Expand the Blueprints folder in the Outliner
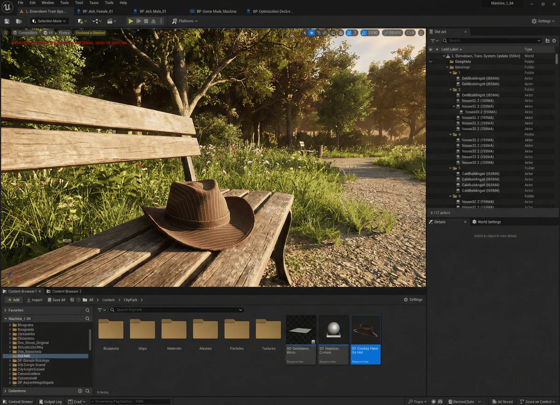This screenshot has height=405, width=560. tap(431, 61)
